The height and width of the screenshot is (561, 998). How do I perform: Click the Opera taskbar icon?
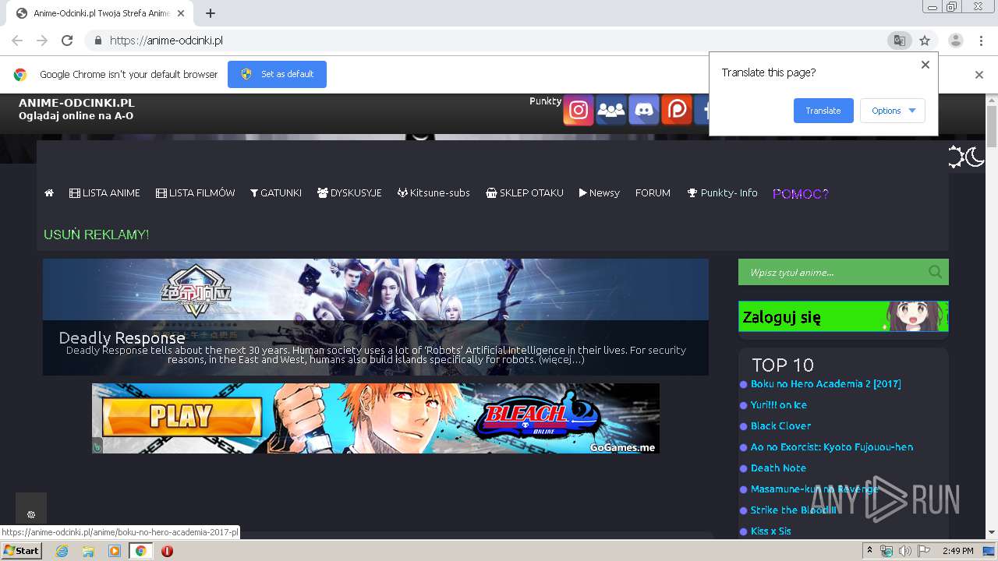(x=167, y=551)
